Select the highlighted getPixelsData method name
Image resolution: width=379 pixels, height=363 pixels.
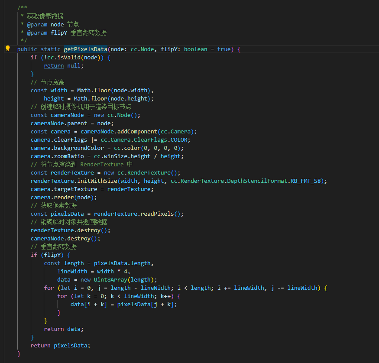click(86, 49)
